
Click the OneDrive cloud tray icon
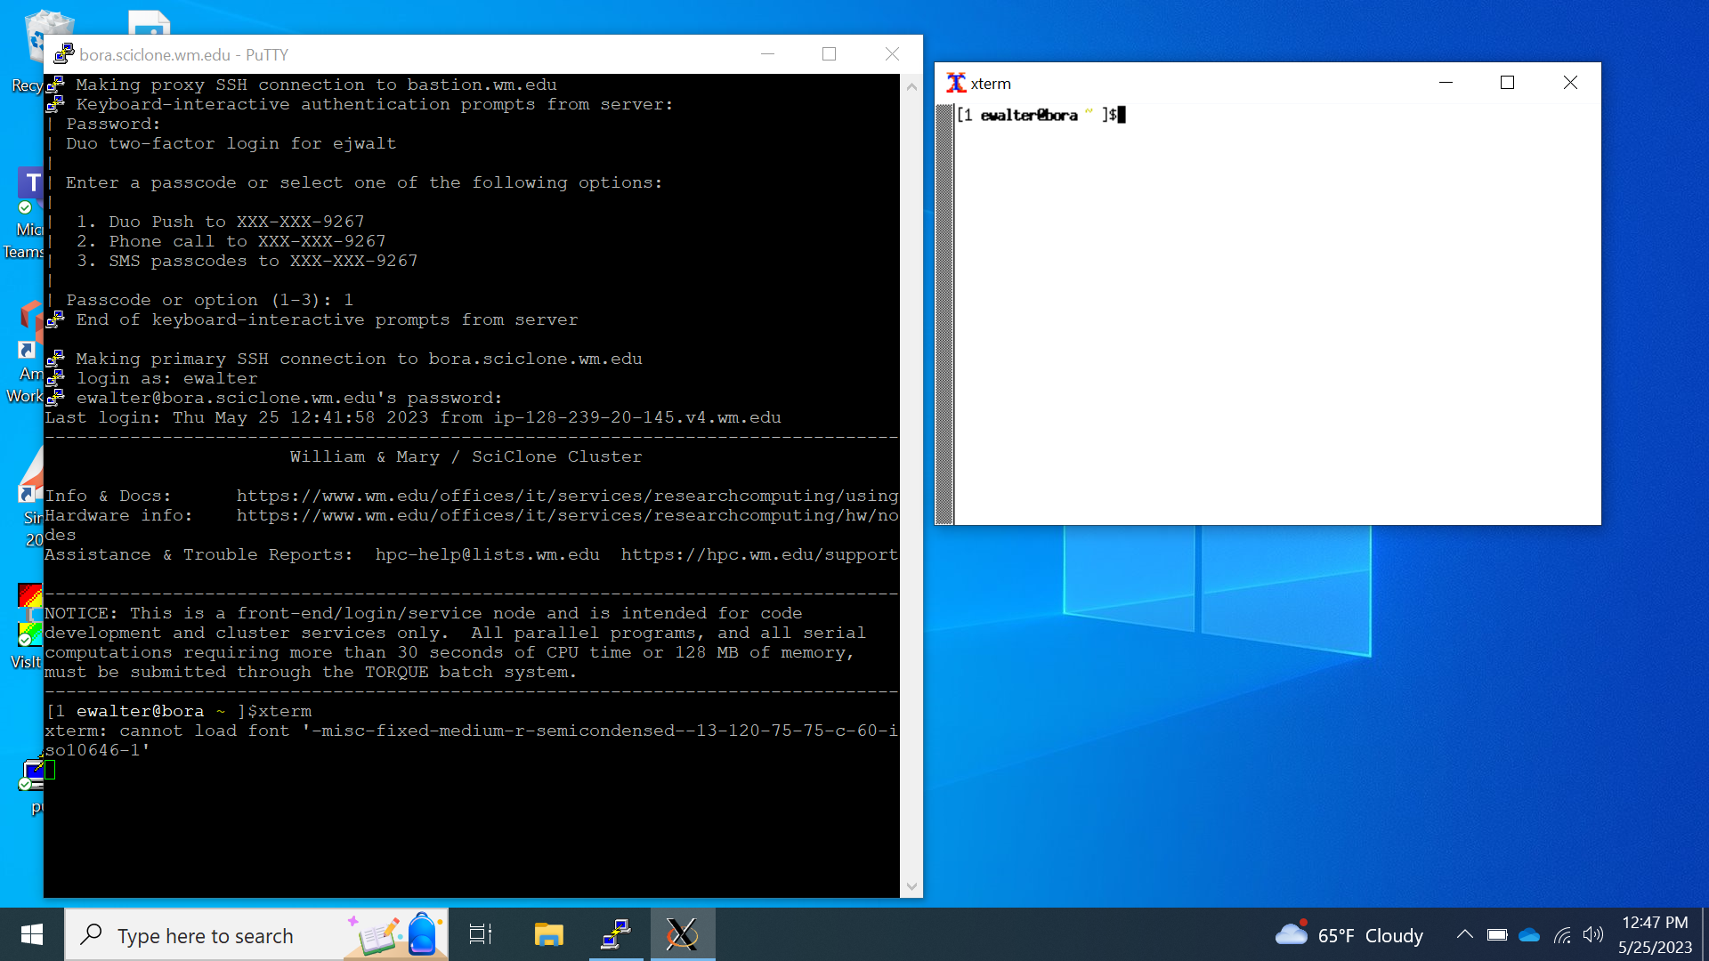click(x=1529, y=935)
